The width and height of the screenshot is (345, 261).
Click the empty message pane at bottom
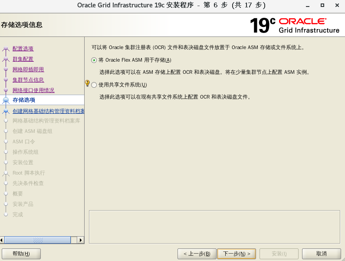click(214, 227)
